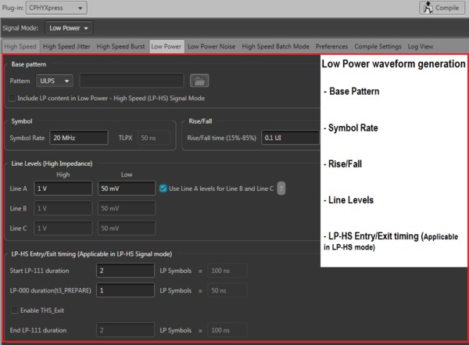Click the Line C High voltage field
Screen dimensions: 469x345
coord(63,228)
